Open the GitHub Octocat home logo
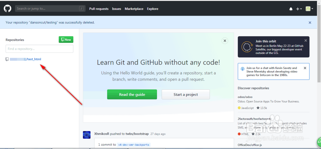The image size is (321, 149). [x=8, y=9]
